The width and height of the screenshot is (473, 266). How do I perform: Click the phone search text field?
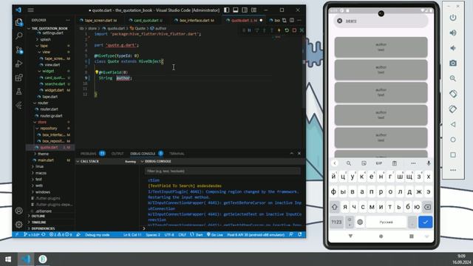[x=381, y=21]
